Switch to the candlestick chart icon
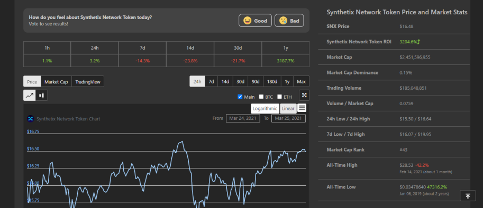This screenshot has width=483, height=208. 42,95
